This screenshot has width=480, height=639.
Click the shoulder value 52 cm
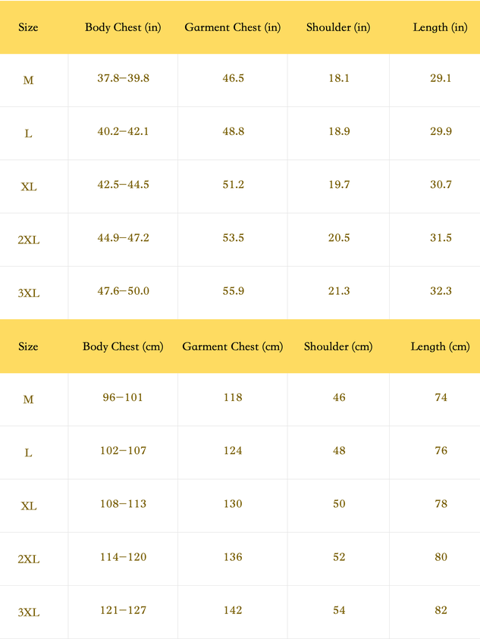click(x=339, y=557)
